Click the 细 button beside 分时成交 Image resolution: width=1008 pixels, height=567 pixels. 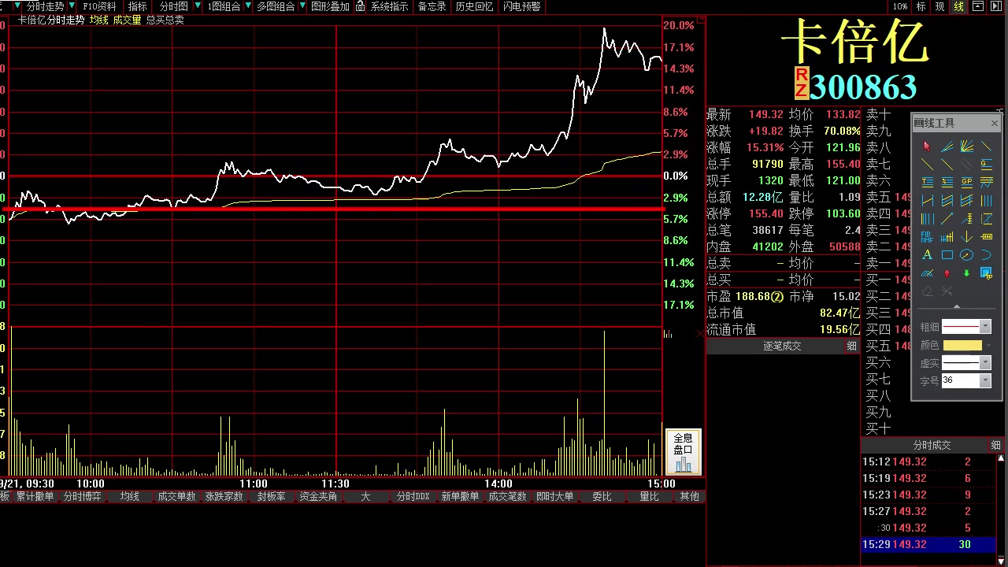click(996, 445)
